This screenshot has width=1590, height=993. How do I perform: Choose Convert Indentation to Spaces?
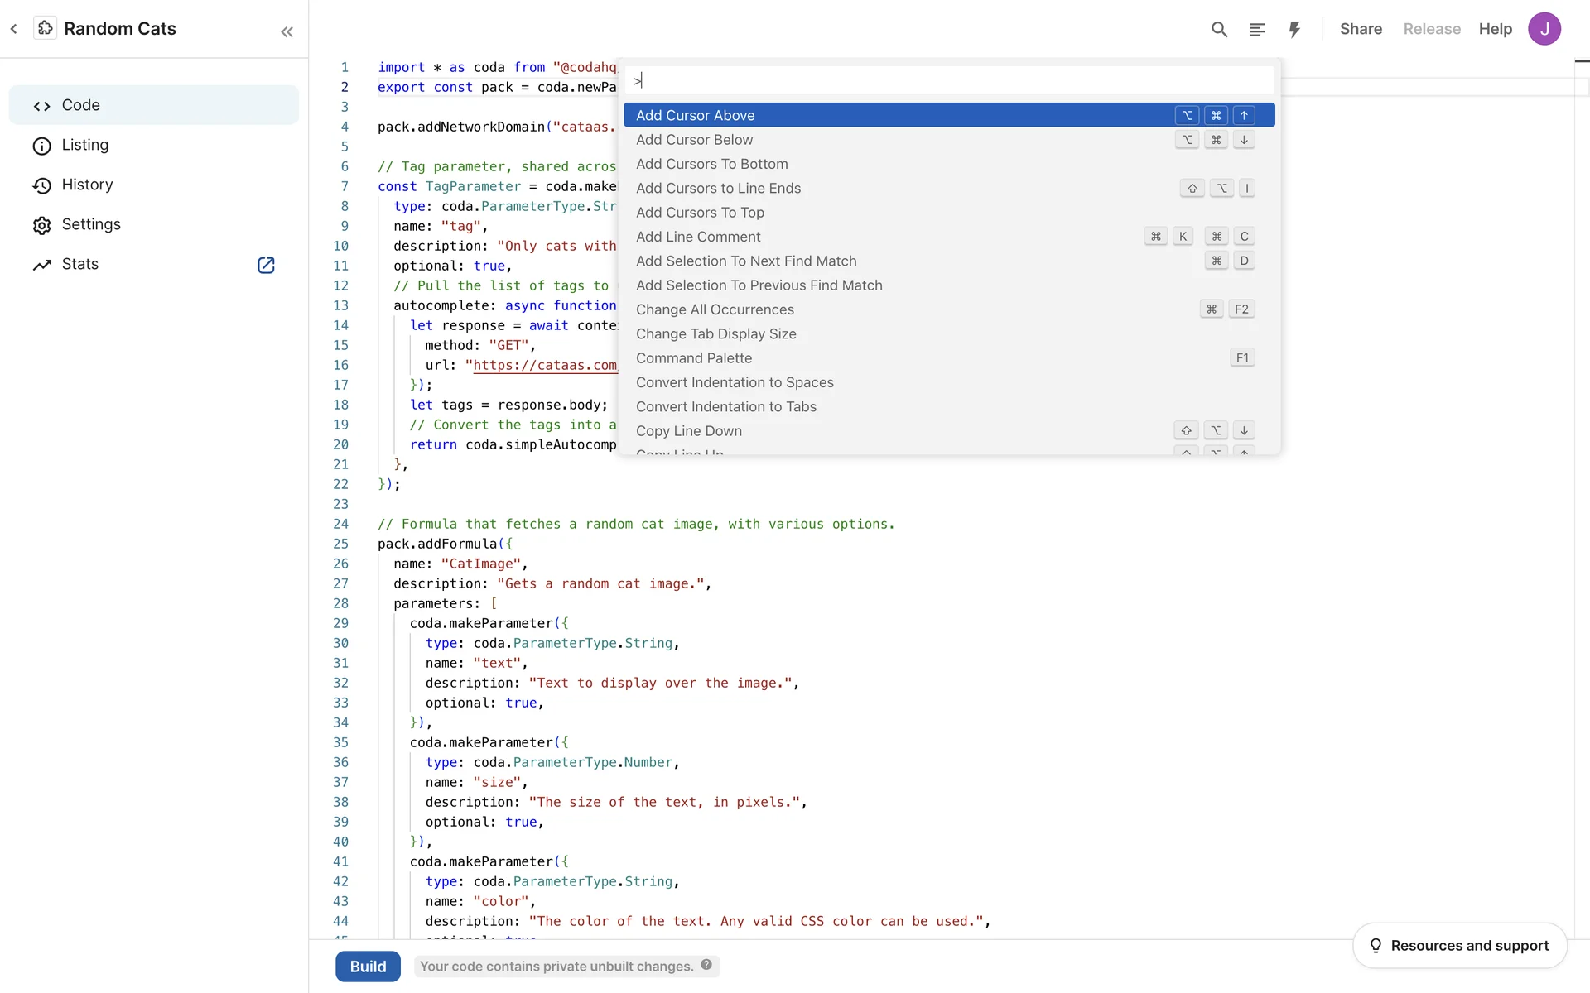click(735, 382)
